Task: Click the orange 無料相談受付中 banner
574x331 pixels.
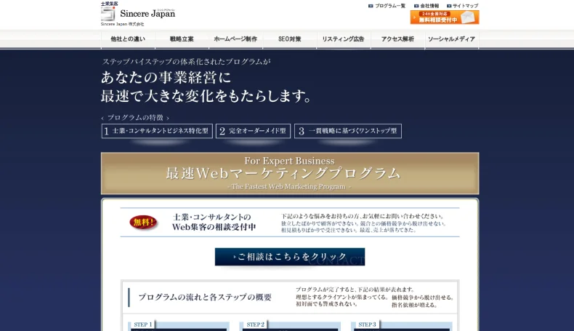Action: point(445,17)
